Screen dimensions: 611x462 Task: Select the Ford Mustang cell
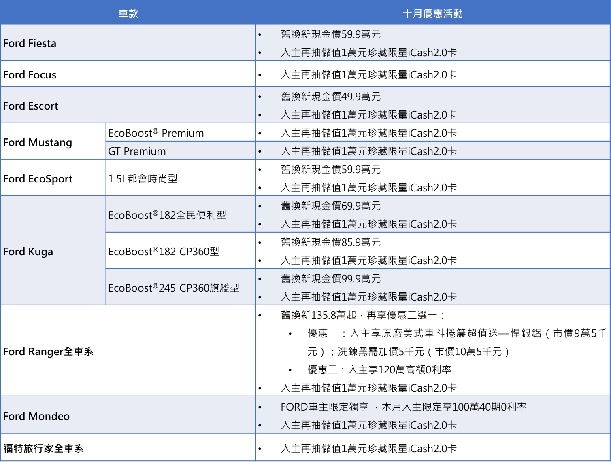coord(53,142)
